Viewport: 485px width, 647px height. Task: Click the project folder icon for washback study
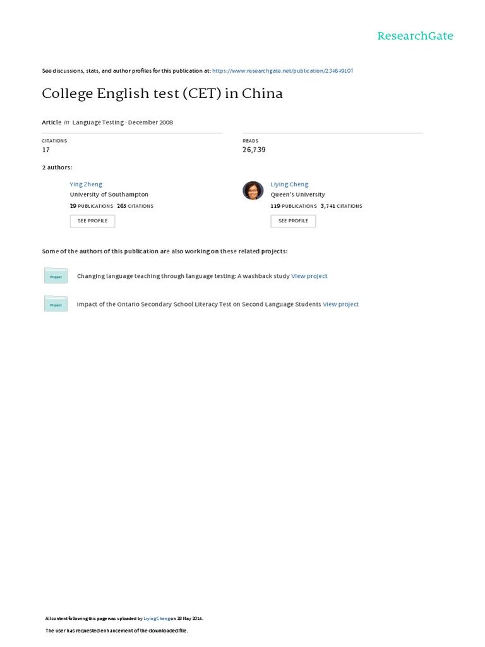point(56,275)
